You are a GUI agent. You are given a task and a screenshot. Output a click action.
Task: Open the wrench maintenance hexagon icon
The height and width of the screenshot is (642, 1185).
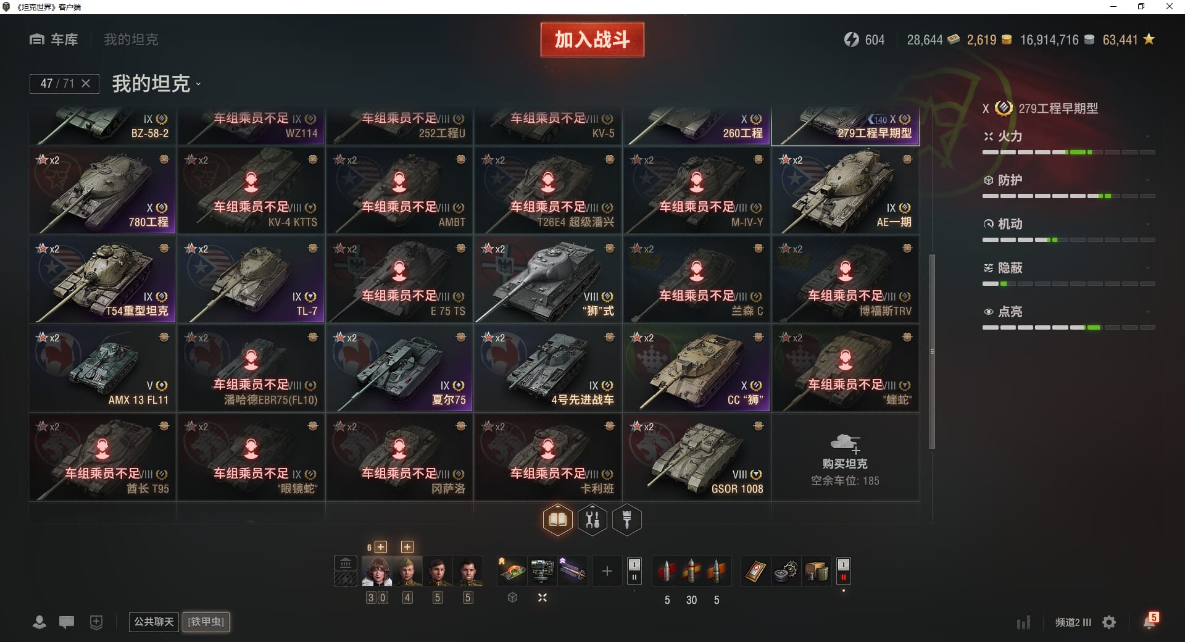(592, 520)
